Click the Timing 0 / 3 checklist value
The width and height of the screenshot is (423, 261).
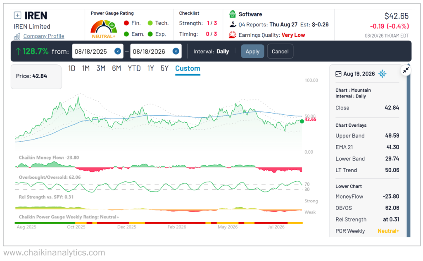pos(211,34)
